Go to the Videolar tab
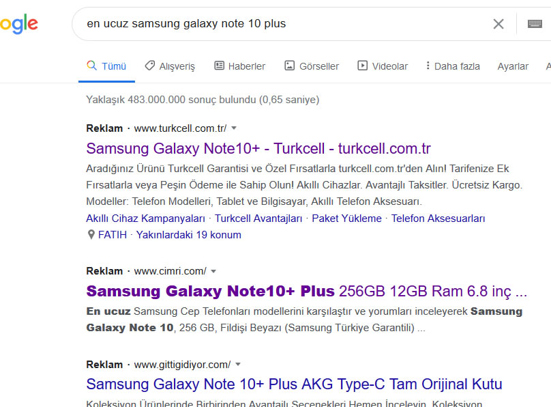This screenshot has width=551, height=407. (383, 66)
